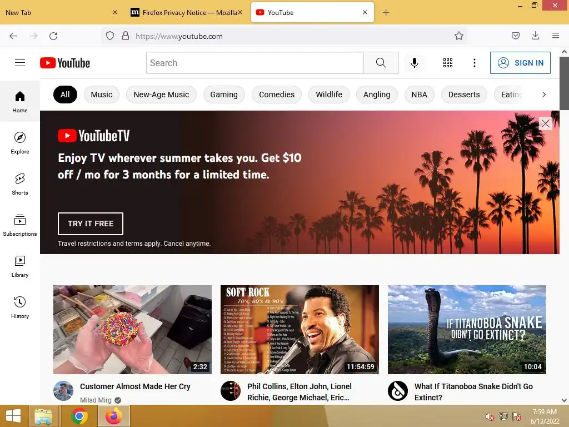The image size is (569, 427).
Task: Select the Wildlife filter chip
Action: tap(329, 95)
